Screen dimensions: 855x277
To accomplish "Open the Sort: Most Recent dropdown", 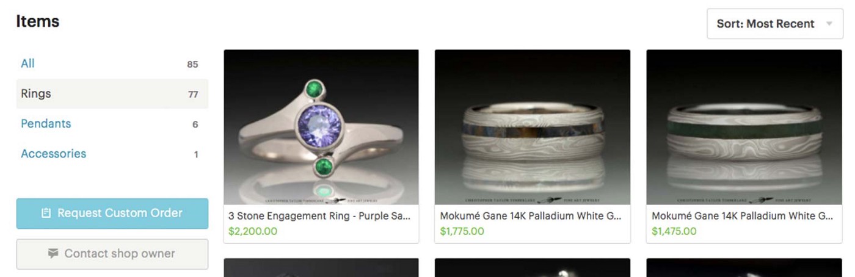I will click(774, 24).
